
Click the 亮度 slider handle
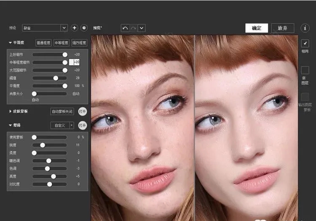coord(54,176)
